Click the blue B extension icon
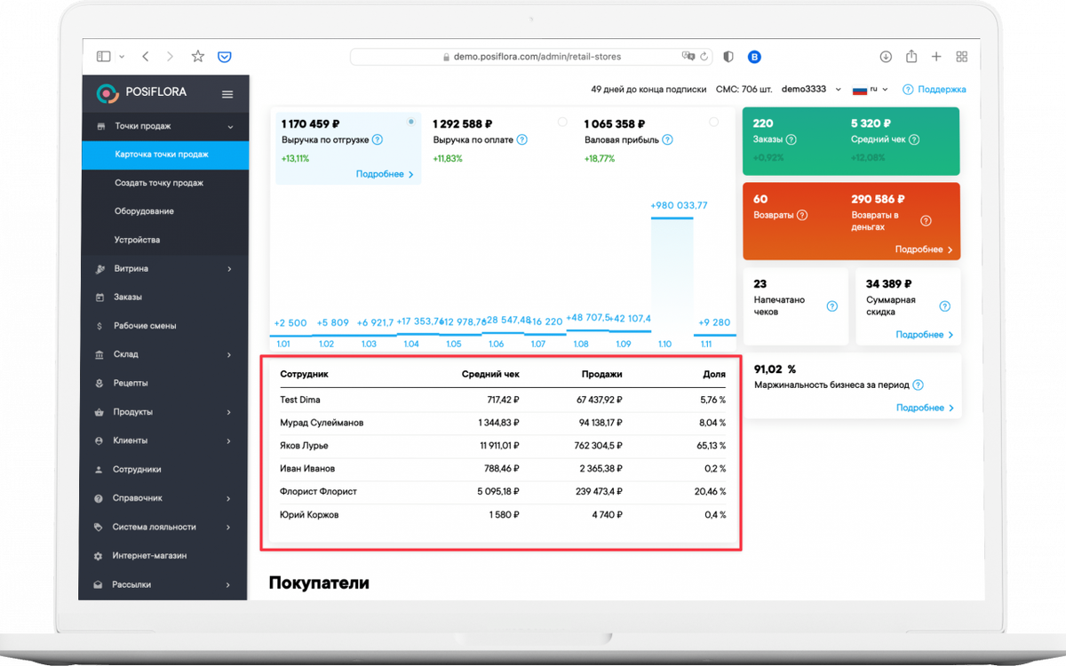Image resolution: width=1066 pixels, height=666 pixels. [x=755, y=56]
